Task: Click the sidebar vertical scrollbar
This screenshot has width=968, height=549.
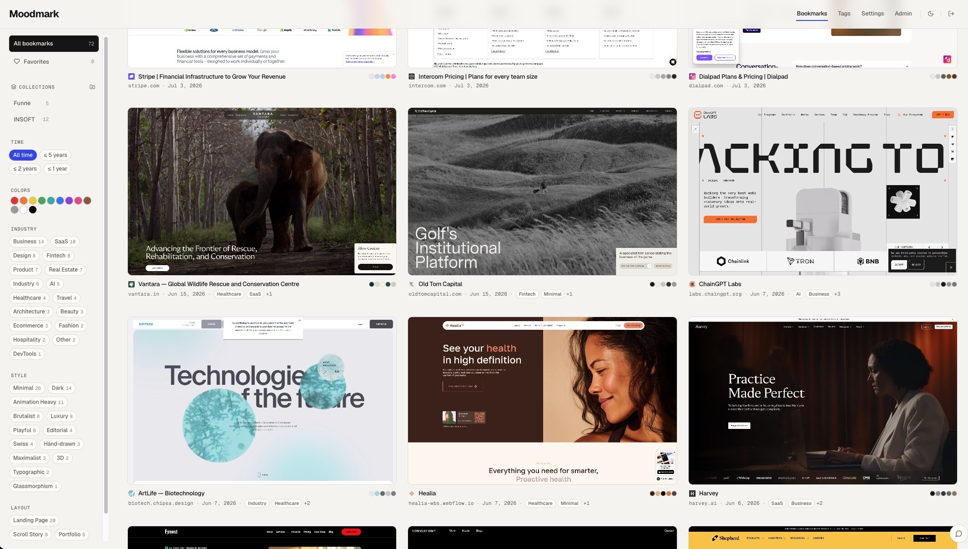Action: pyautogui.click(x=106, y=275)
